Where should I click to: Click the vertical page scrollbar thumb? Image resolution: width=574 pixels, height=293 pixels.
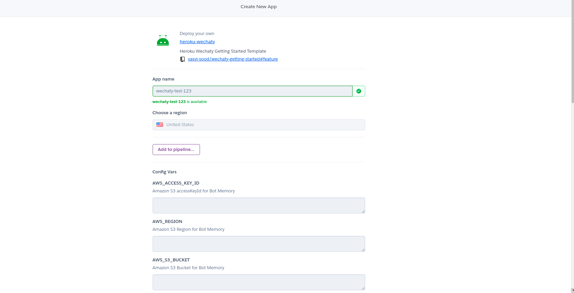pos(572,51)
